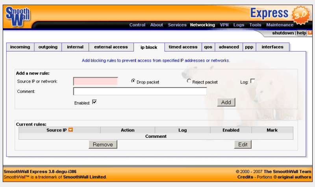The image size is (315, 187).
Task: Click the Mark column header
Action: click(272, 130)
